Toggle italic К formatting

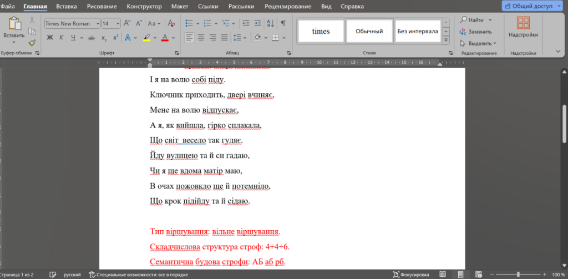click(60, 38)
